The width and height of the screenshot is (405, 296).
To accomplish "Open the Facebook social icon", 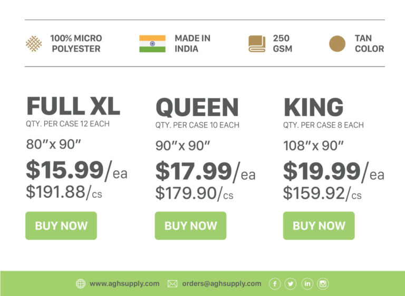I will [x=275, y=284].
